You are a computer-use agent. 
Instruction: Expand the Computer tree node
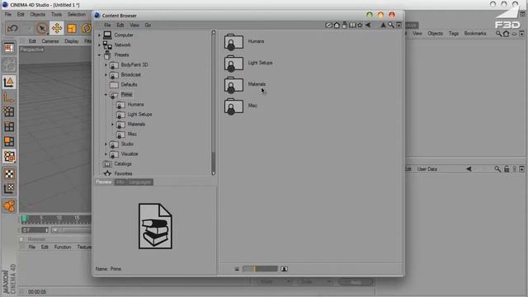[x=99, y=35]
